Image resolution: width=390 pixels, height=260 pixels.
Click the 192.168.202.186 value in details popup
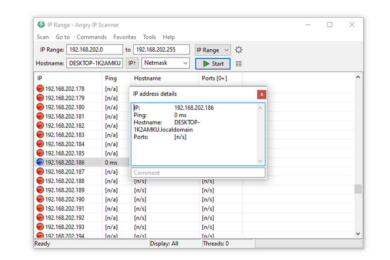[194, 108]
